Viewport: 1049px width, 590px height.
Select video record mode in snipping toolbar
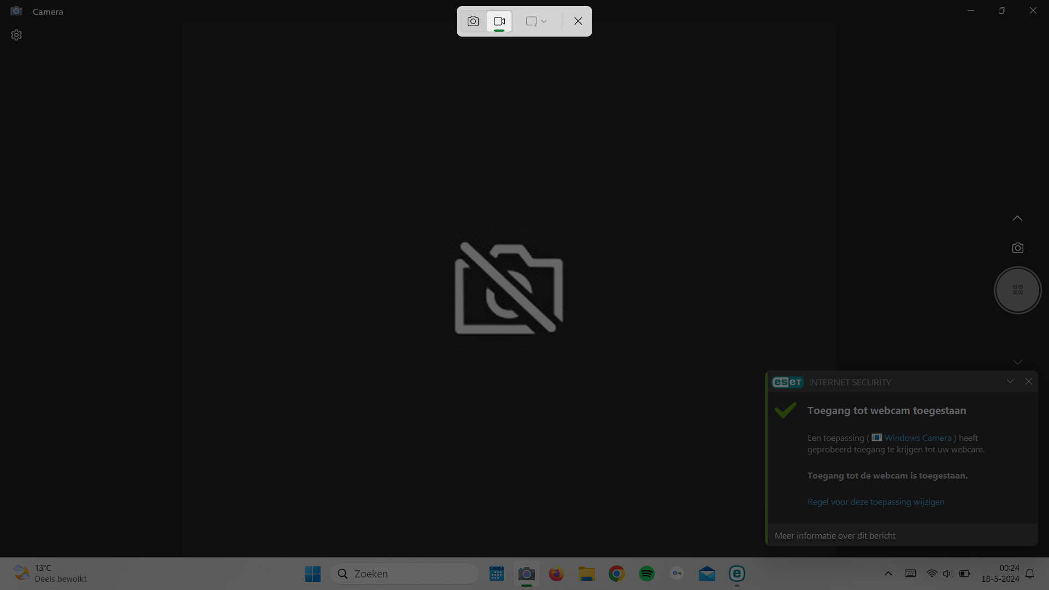coord(499,21)
